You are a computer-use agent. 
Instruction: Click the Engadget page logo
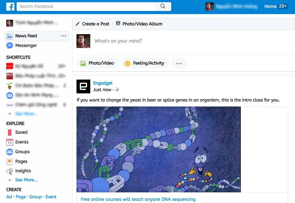[x=83, y=86]
